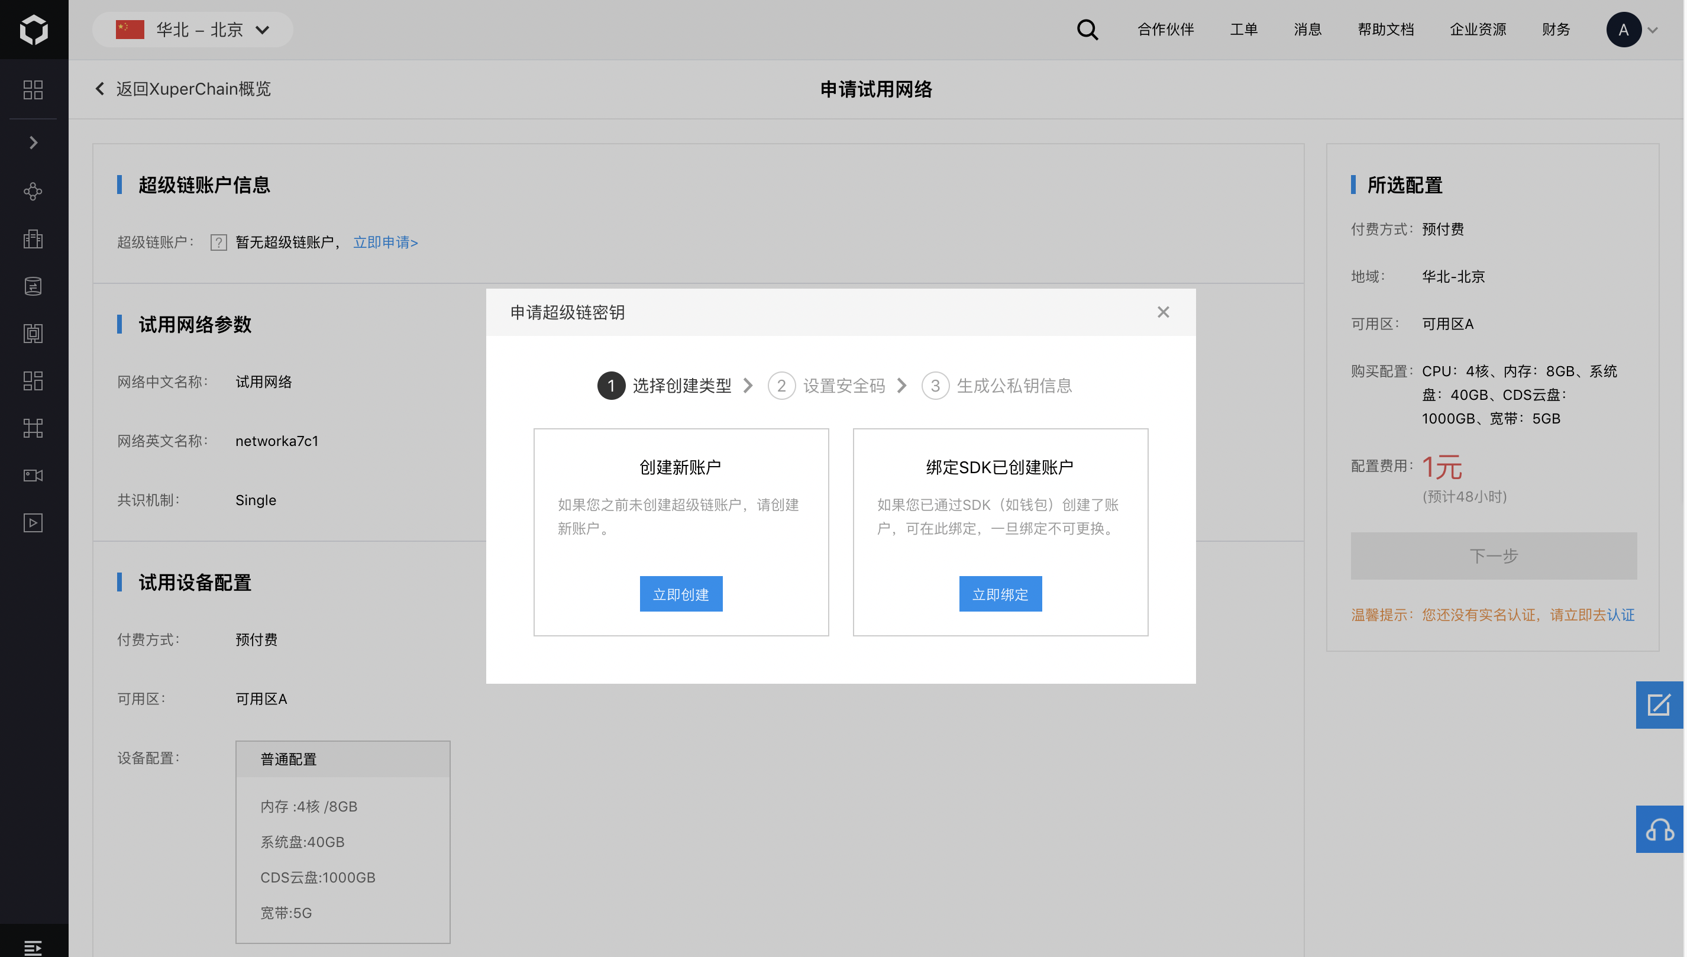Click the 1元 configuration fee
This screenshot has width=1687, height=957.
tap(1442, 468)
